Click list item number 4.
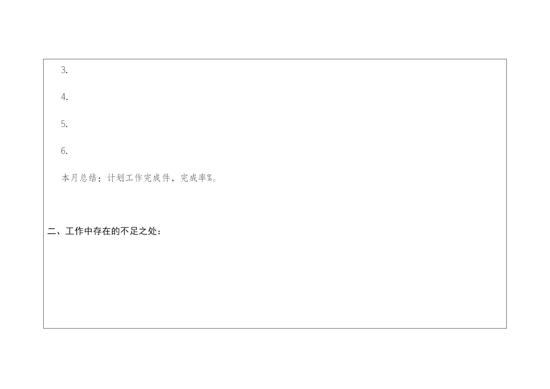This screenshot has height=389, width=550. pyautogui.click(x=65, y=97)
